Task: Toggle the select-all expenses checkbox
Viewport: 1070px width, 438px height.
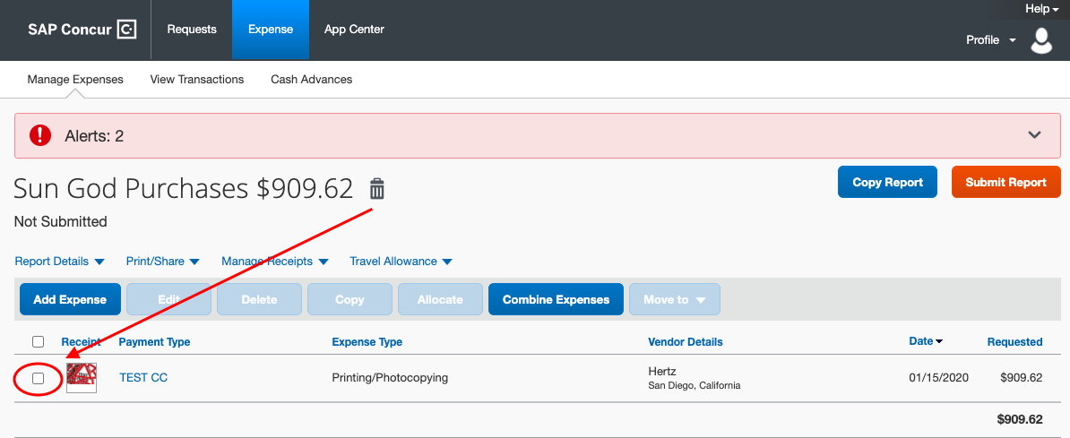Action: pyautogui.click(x=38, y=341)
